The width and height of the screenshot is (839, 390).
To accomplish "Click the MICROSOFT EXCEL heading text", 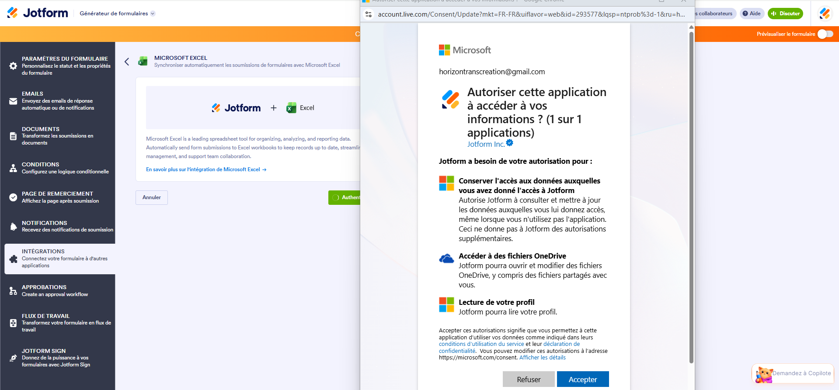I will click(181, 58).
